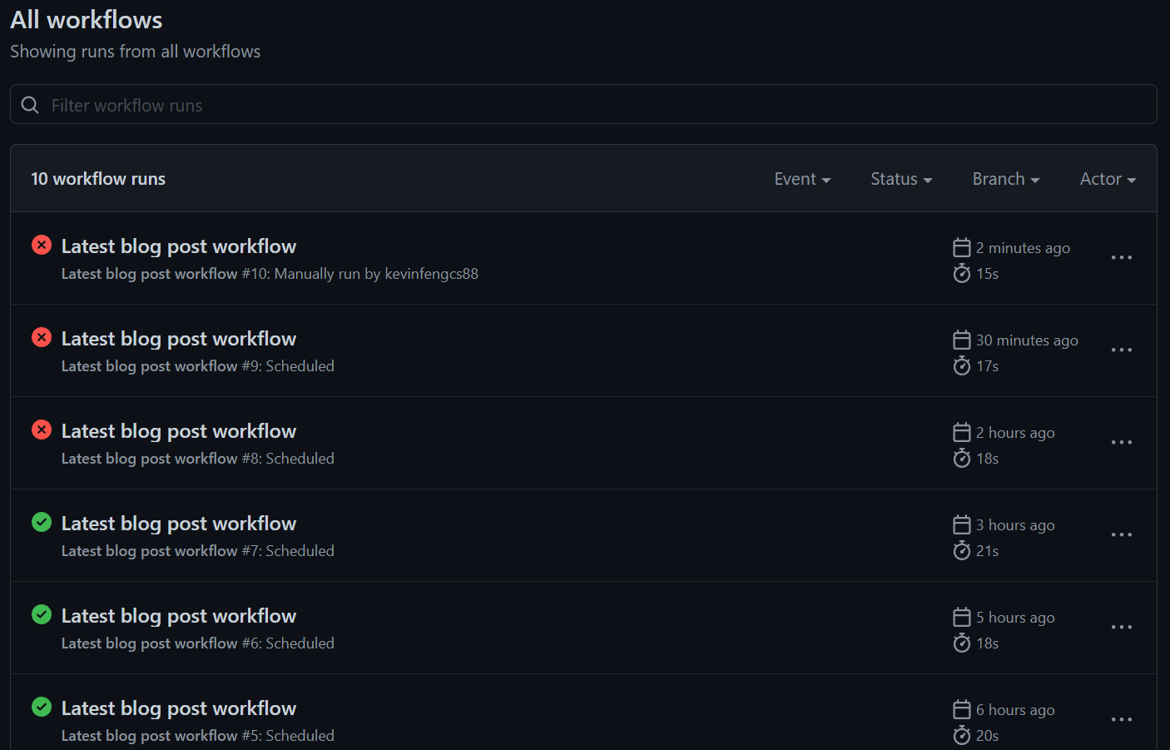This screenshot has width=1170, height=750.
Task: Click the 20s duration of run #5
Action: pos(987,736)
